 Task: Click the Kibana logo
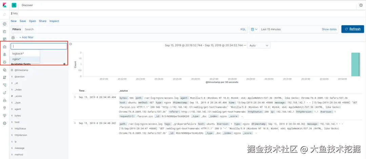pyautogui.click(x=5, y=5)
